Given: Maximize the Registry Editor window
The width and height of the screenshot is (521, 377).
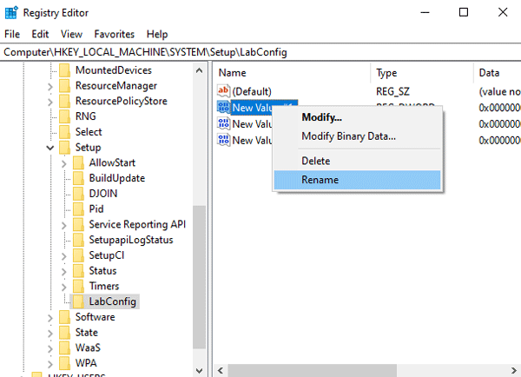Looking at the screenshot, I should (x=464, y=13).
